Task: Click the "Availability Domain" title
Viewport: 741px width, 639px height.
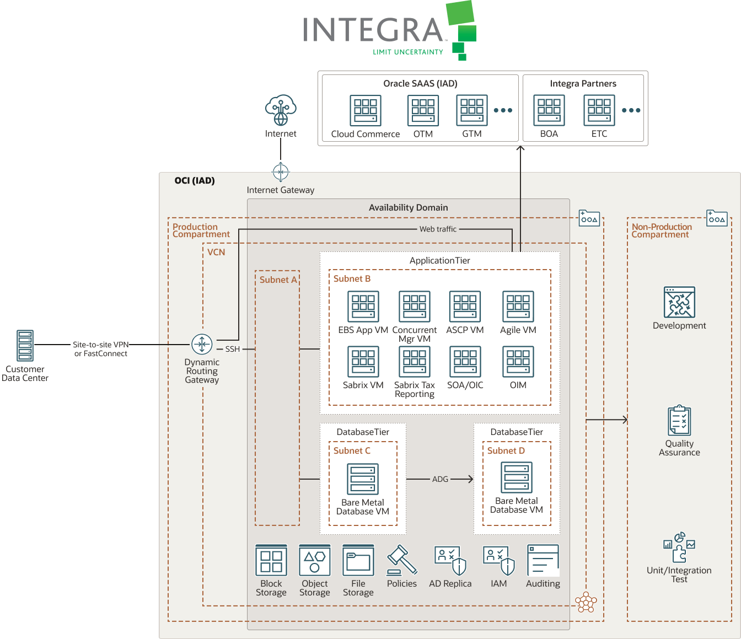Action: click(408, 208)
